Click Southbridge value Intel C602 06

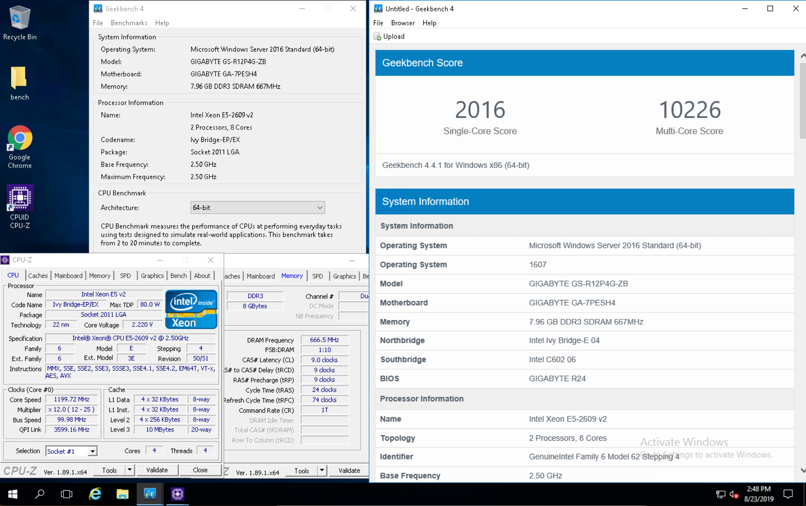click(x=552, y=359)
